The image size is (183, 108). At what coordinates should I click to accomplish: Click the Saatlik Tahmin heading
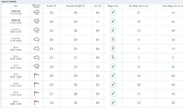[9, 2]
